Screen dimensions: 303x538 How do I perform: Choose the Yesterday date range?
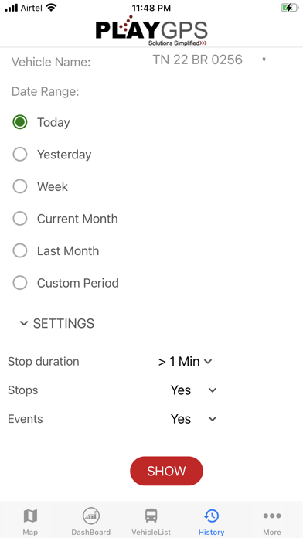tap(20, 155)
